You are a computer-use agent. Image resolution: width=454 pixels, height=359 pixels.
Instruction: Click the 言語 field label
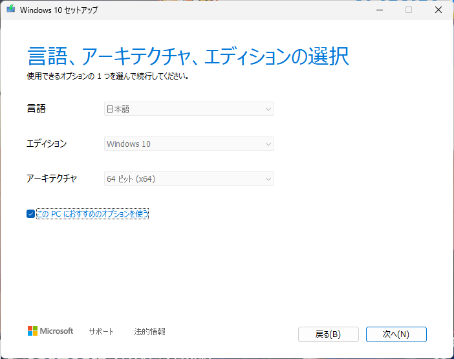point(36,109)
